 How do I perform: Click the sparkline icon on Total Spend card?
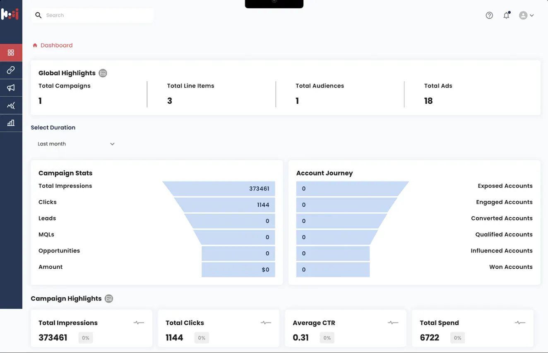tap(520, 323)
